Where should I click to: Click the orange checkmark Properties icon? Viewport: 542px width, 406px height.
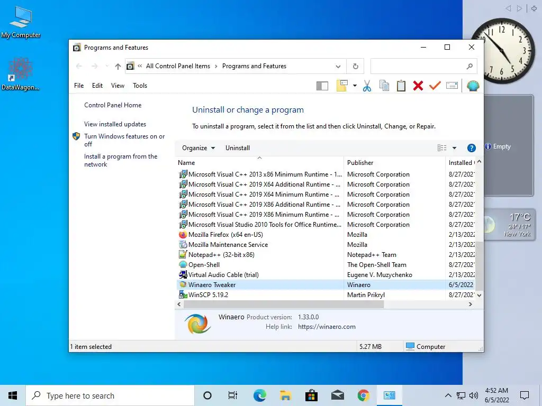[435, 86]
